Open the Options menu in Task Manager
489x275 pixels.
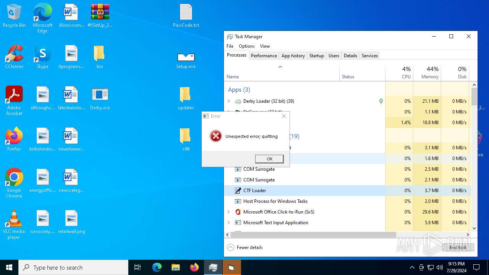point(247,46)
